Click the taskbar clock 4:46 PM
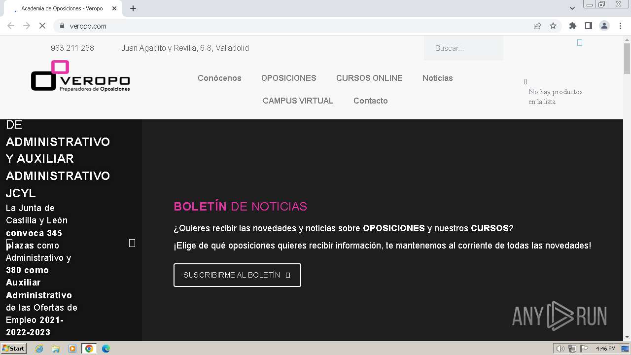 click(606, 349)
